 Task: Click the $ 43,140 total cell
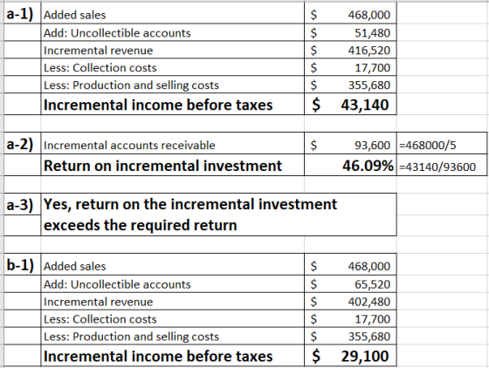[350, 105]
